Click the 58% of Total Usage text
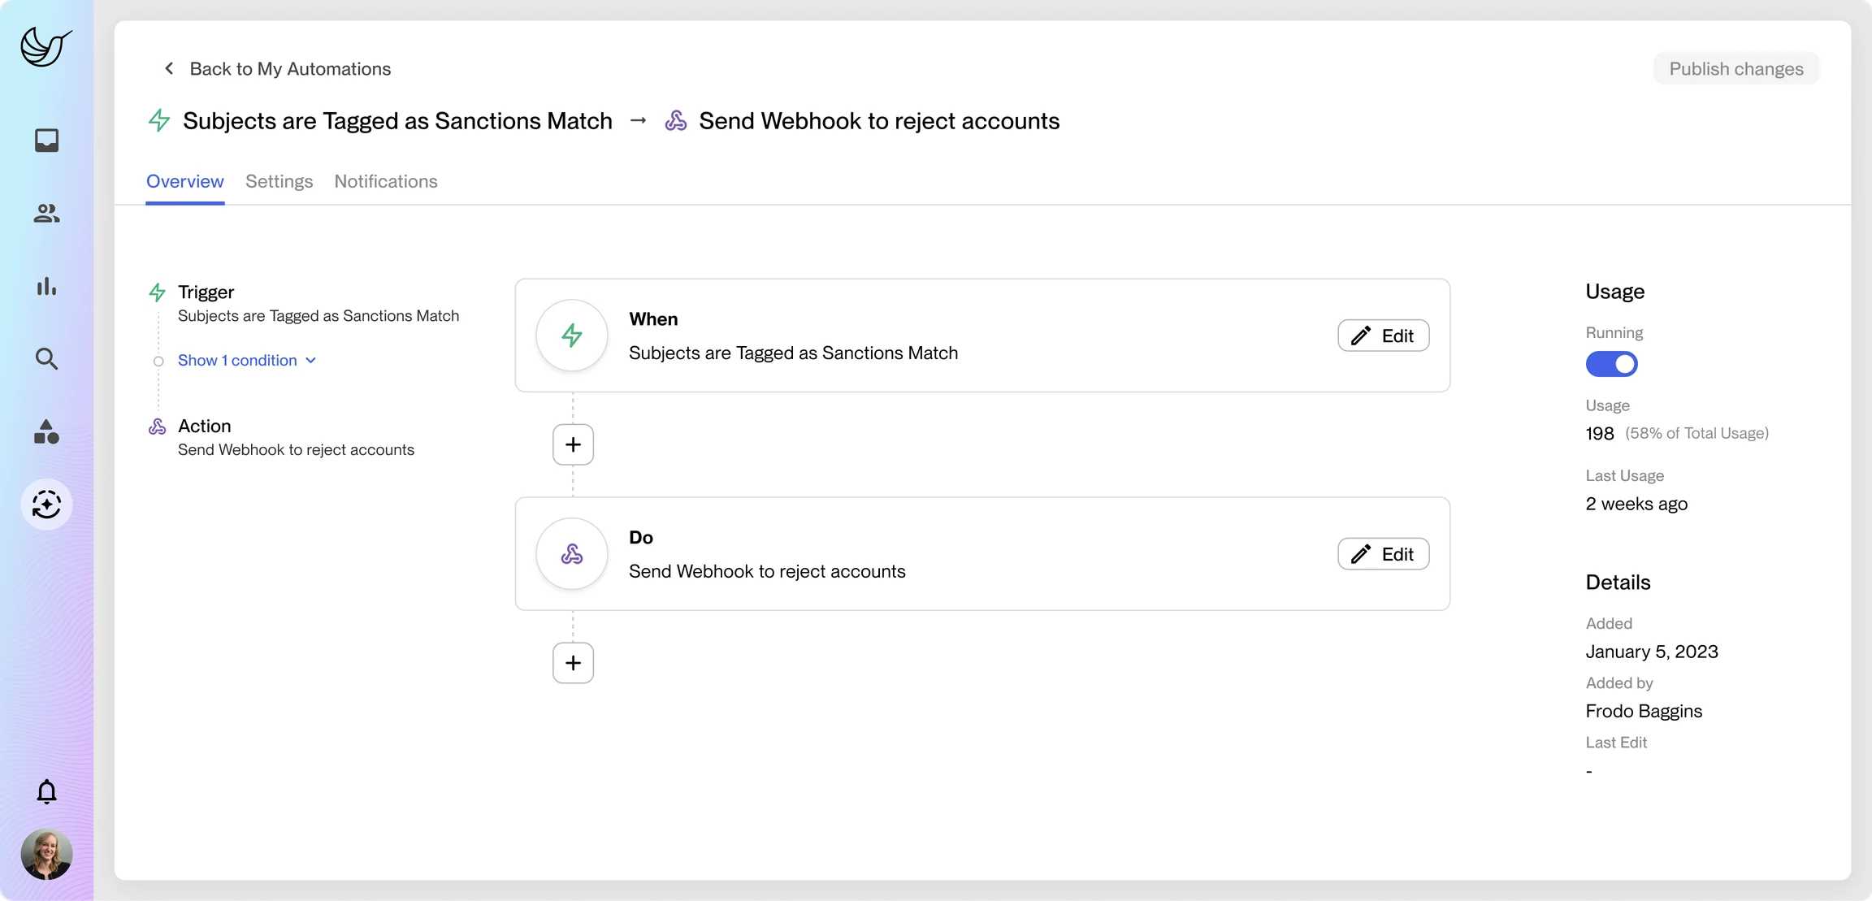This screenshot has width=1872, height=901. (x=1696, y=433)
